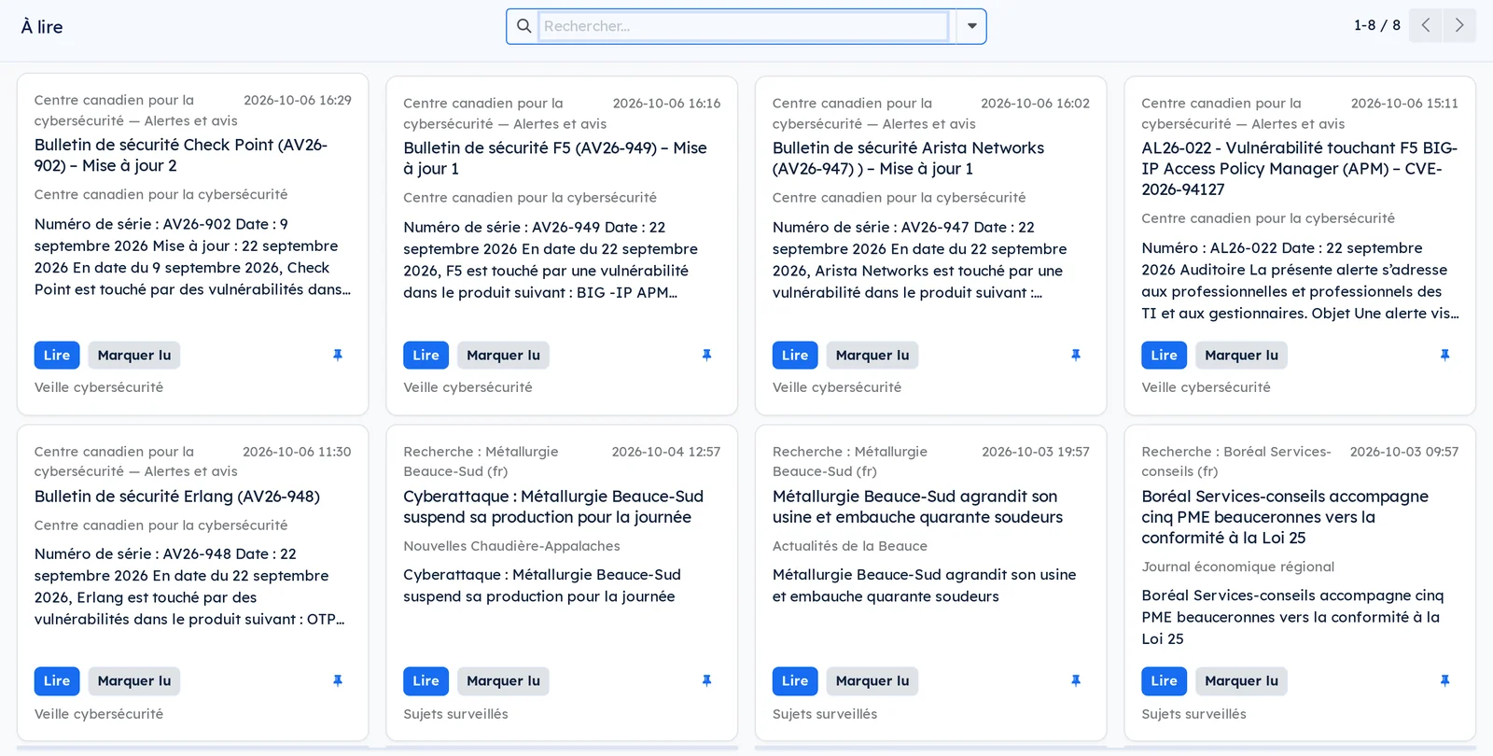
Task: Click the À lire page heading
Action: tap(42, 27)
